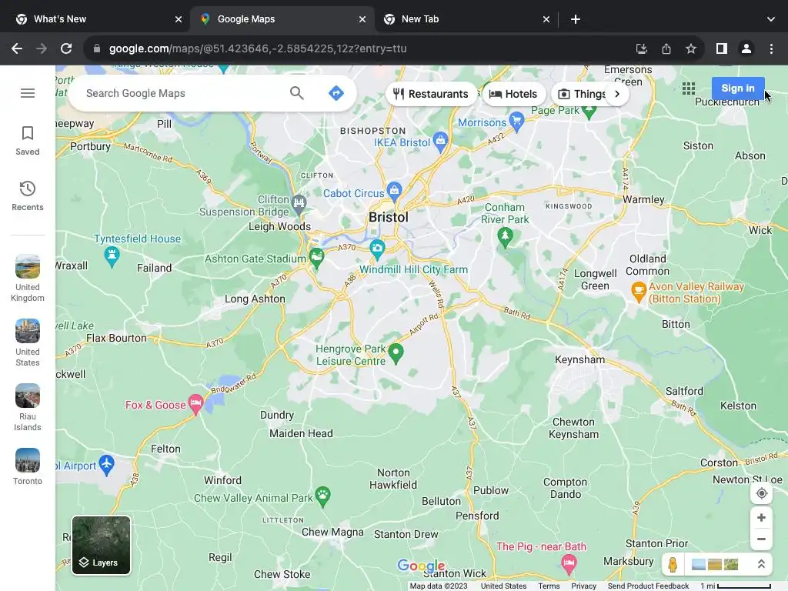Open Directions with blue arrow icon
The image size is (788, 591).
point(336,93)
